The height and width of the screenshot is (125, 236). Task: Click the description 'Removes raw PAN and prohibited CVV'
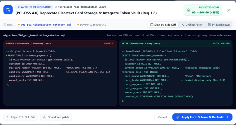169,35
